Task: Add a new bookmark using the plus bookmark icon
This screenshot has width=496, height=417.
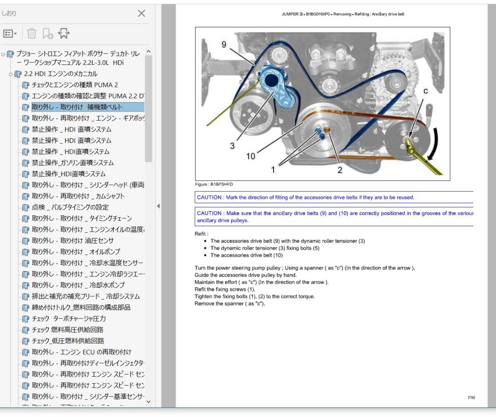Action: (48, 33)
